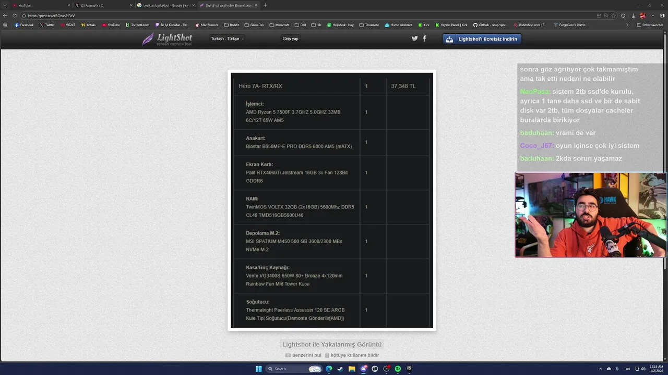Viewport: 668px width, 375px height.
Task: Open the 3D bookmarks folder
Action: (316, 24)
